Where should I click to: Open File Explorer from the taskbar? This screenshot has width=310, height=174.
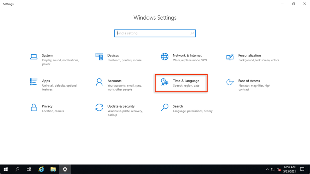pos(53,169)
